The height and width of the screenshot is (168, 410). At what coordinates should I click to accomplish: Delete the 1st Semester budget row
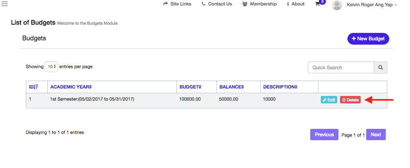350,100
